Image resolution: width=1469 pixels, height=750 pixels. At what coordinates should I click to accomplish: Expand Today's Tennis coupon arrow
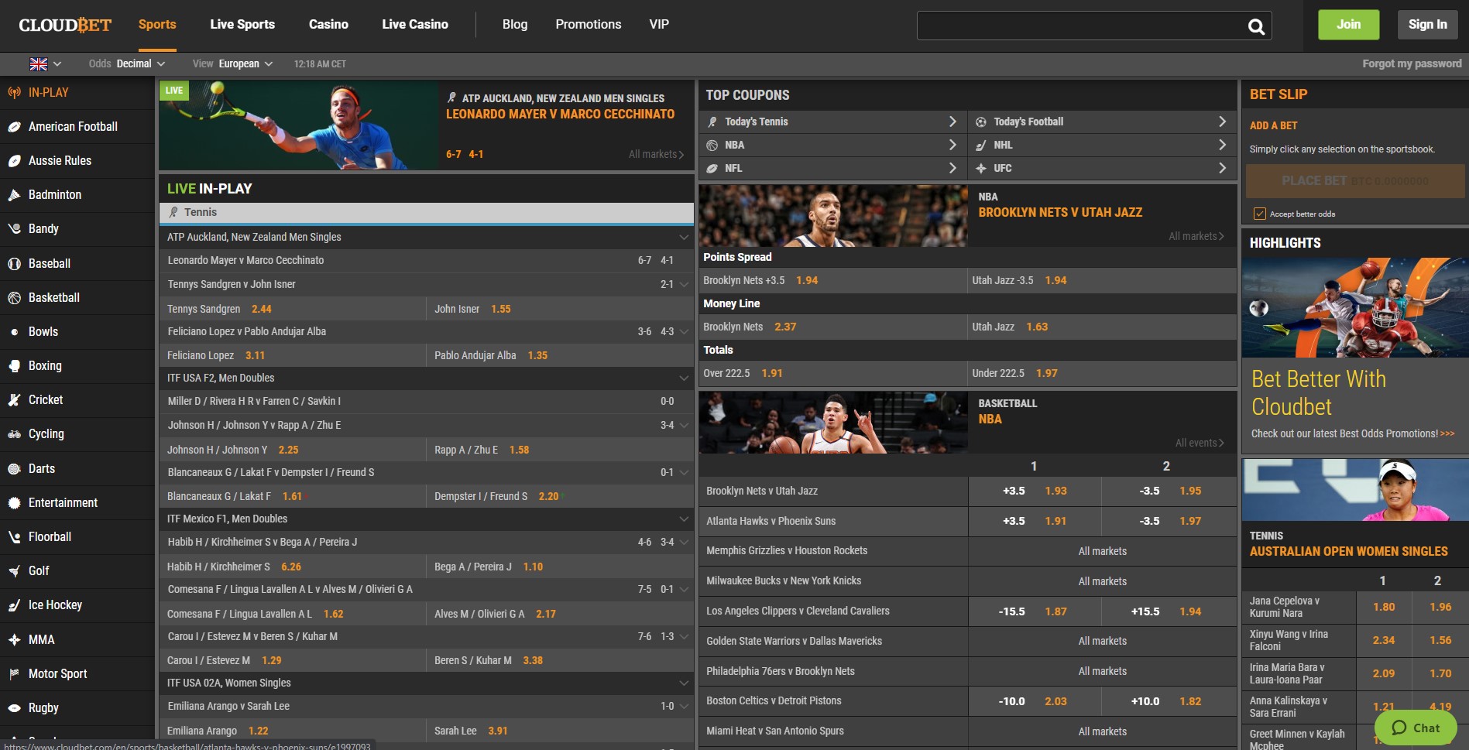click(x=952, y=122)
